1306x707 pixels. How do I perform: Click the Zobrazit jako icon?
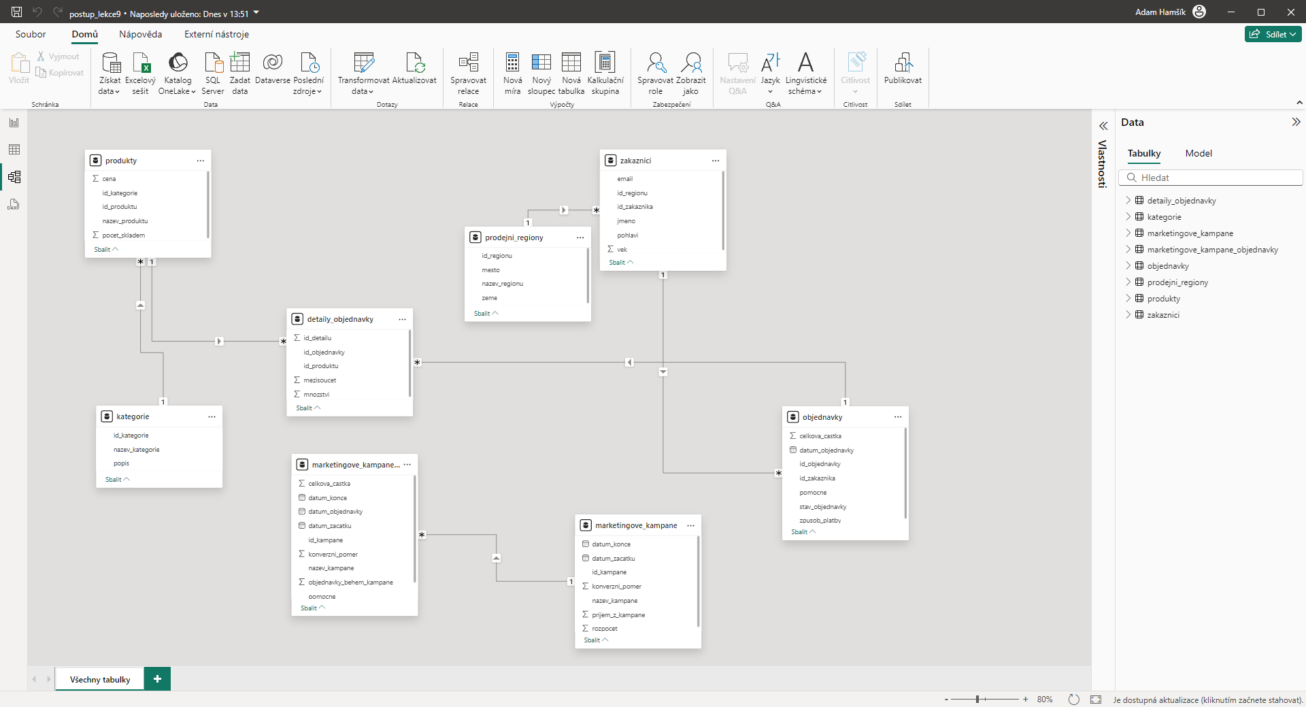[x=691, y=62]
